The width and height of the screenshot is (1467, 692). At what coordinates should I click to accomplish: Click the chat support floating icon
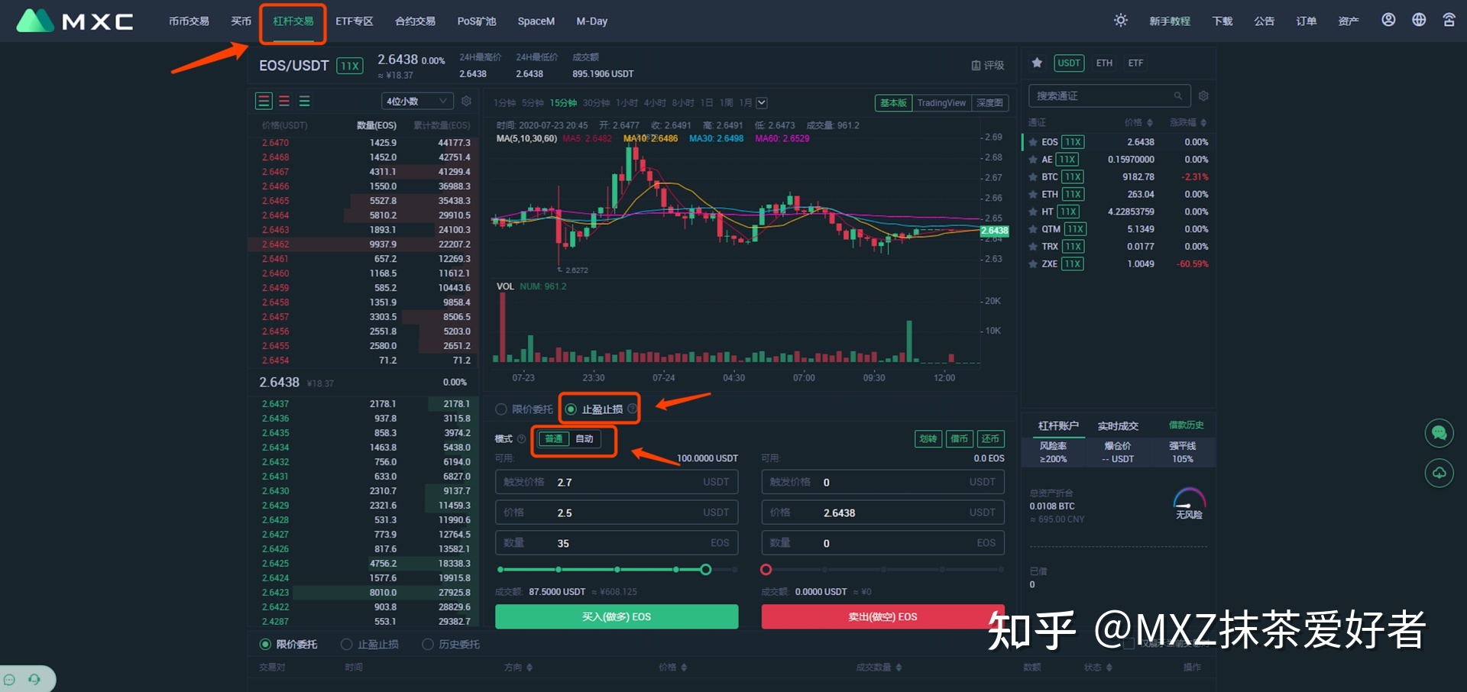(x=1439, y=433)
